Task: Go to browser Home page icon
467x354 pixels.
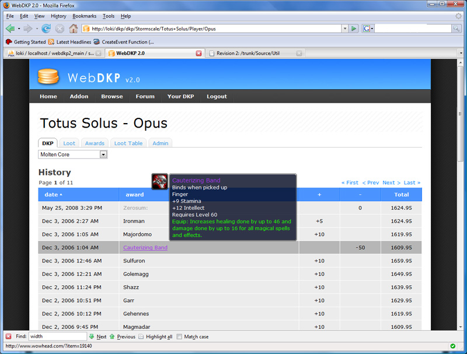Action: tap(74, 28)
